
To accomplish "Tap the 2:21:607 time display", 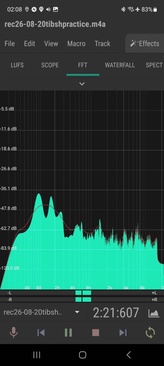I will [x=116, y=312].
